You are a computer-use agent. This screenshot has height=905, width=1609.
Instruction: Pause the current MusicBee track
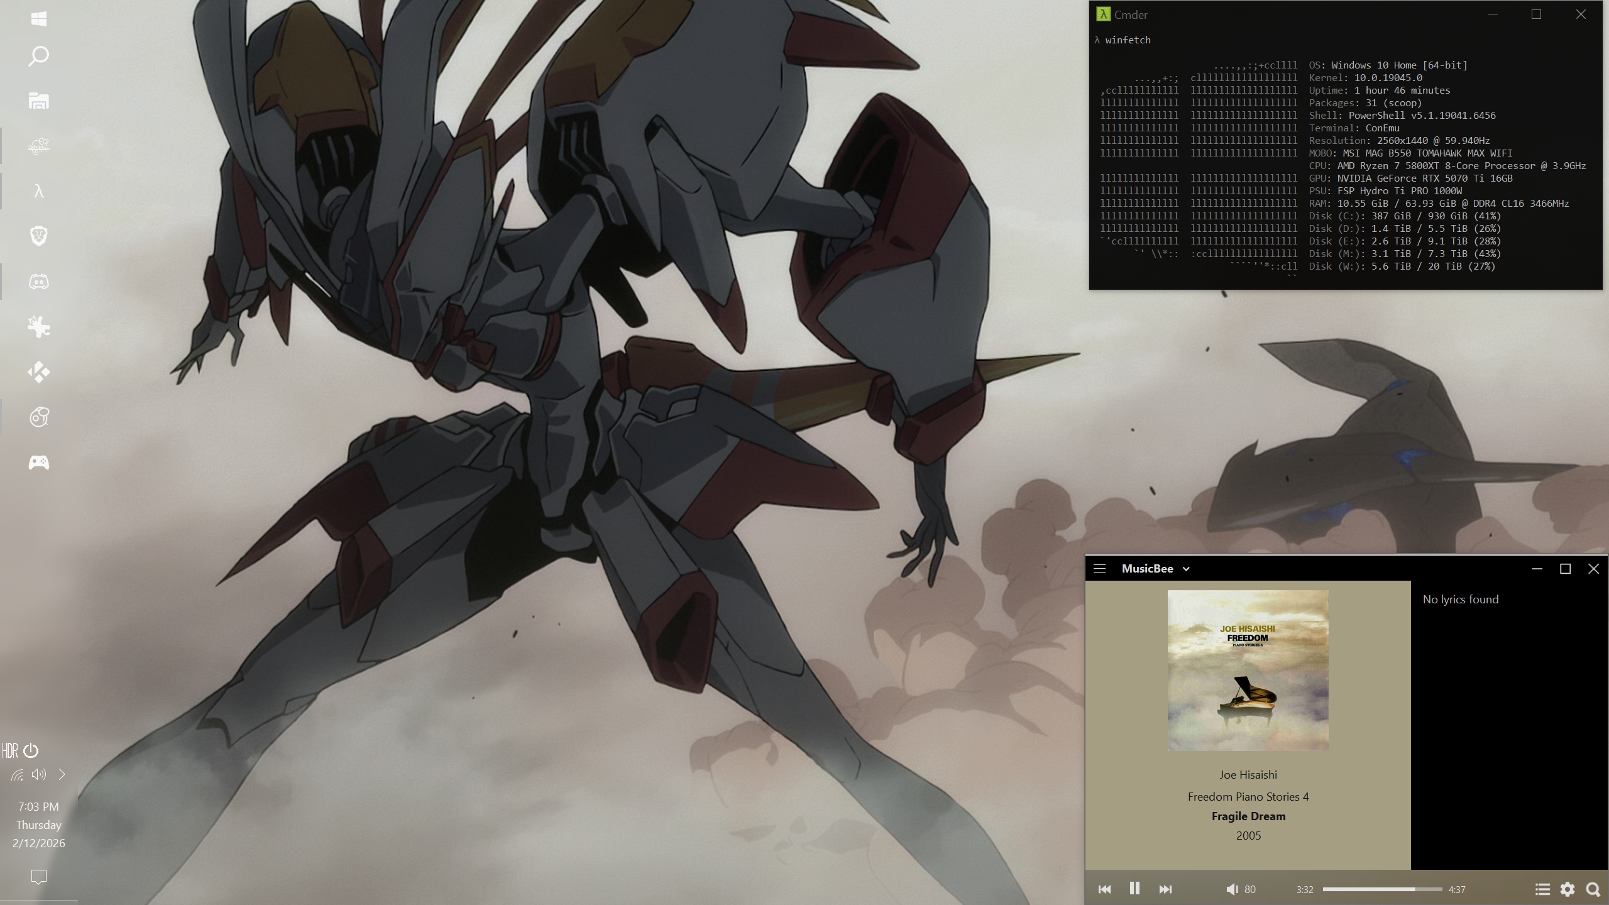(x=1134, y=889)
